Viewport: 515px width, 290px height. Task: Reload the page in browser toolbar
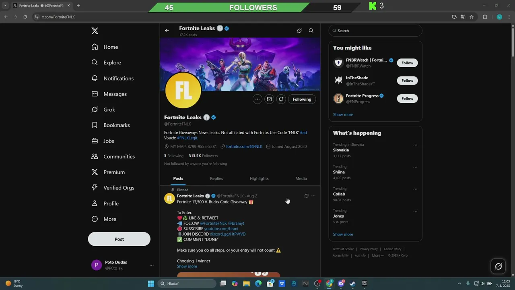(x=25, y=17)
